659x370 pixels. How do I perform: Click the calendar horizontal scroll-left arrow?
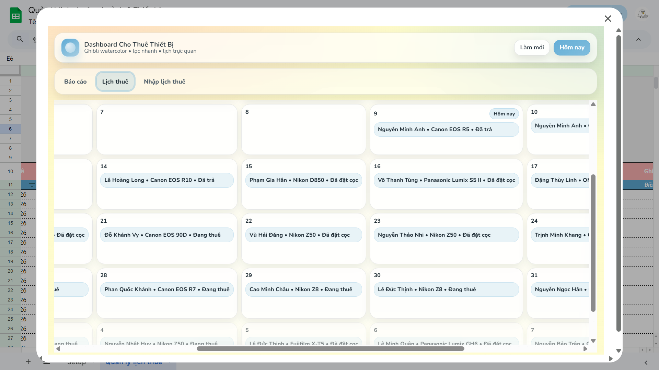tap(58, 349)
